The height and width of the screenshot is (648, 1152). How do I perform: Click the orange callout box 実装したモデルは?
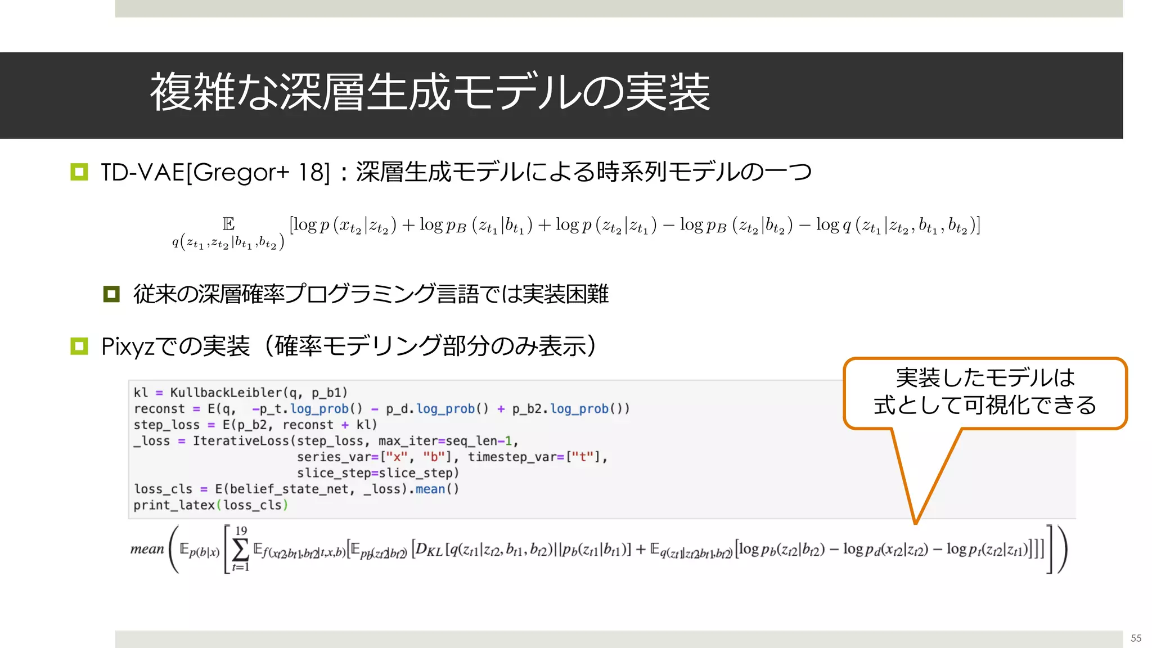tap(984, 392)
